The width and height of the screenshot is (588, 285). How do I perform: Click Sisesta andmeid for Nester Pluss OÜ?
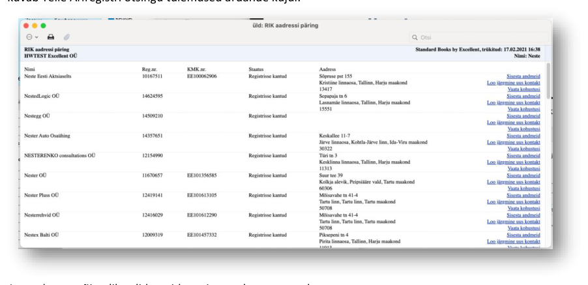pyautogui.click(x=523, y=196)
